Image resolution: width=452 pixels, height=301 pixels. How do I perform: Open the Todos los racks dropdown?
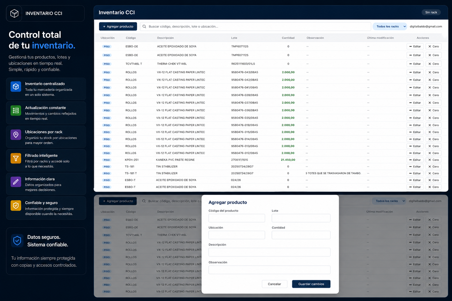(390, 26)
